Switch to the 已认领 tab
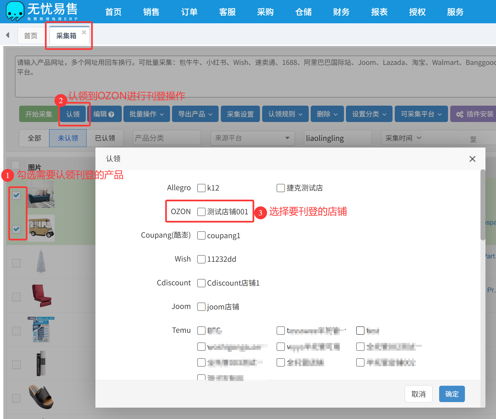The height and width of the screenshot is (419, 496). (x=105, y=138)
